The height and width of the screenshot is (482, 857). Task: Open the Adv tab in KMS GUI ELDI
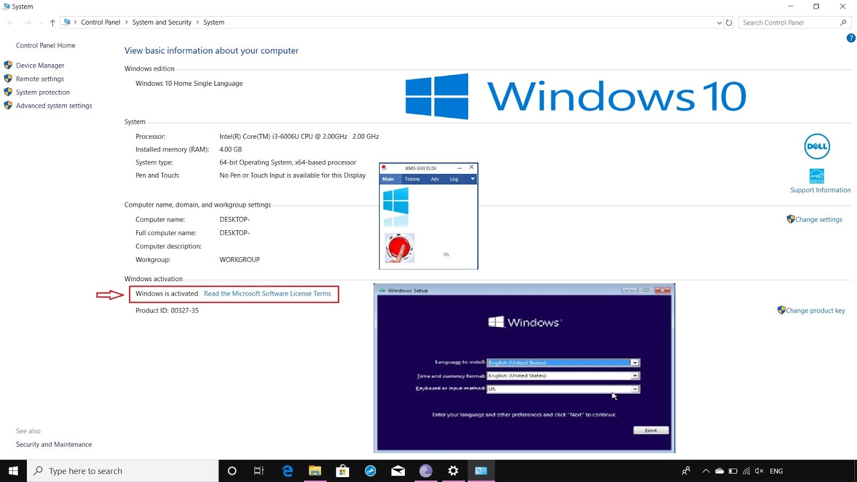pyautogui.click(x=435, y=179)
